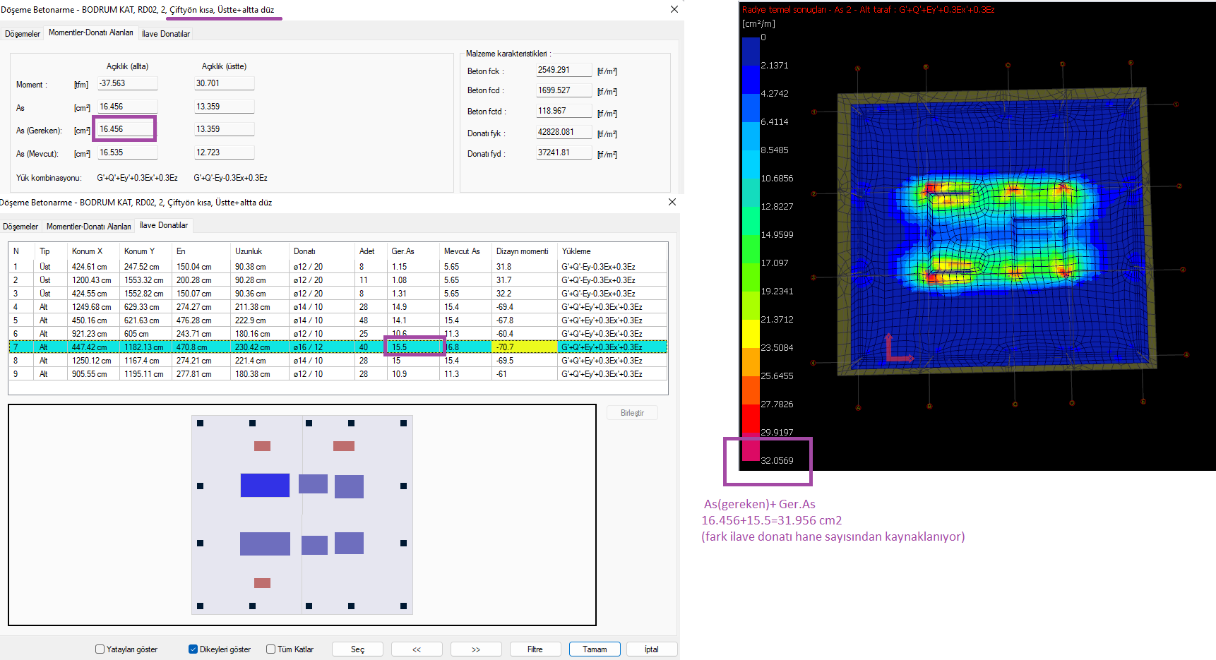1216x660 pixels.
Task: Select İlave Donatılar tab in lower dialog
Action: pyautogui.click(x=164, y=225)
